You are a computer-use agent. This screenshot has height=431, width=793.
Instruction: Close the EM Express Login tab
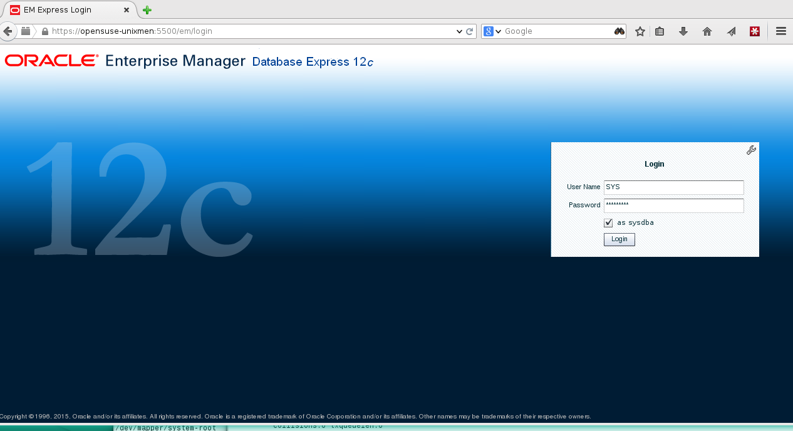pyautogui.click(x=127, y=10)
